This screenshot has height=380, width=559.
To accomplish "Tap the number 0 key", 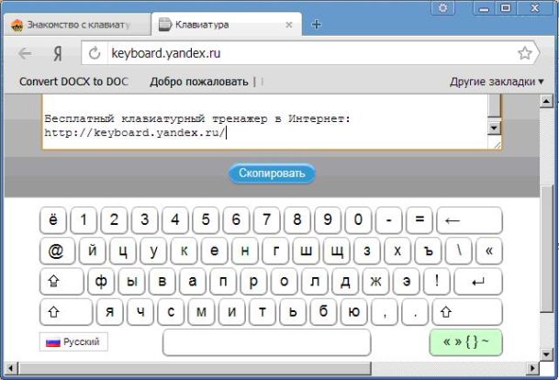I will (x=358, y=220).
